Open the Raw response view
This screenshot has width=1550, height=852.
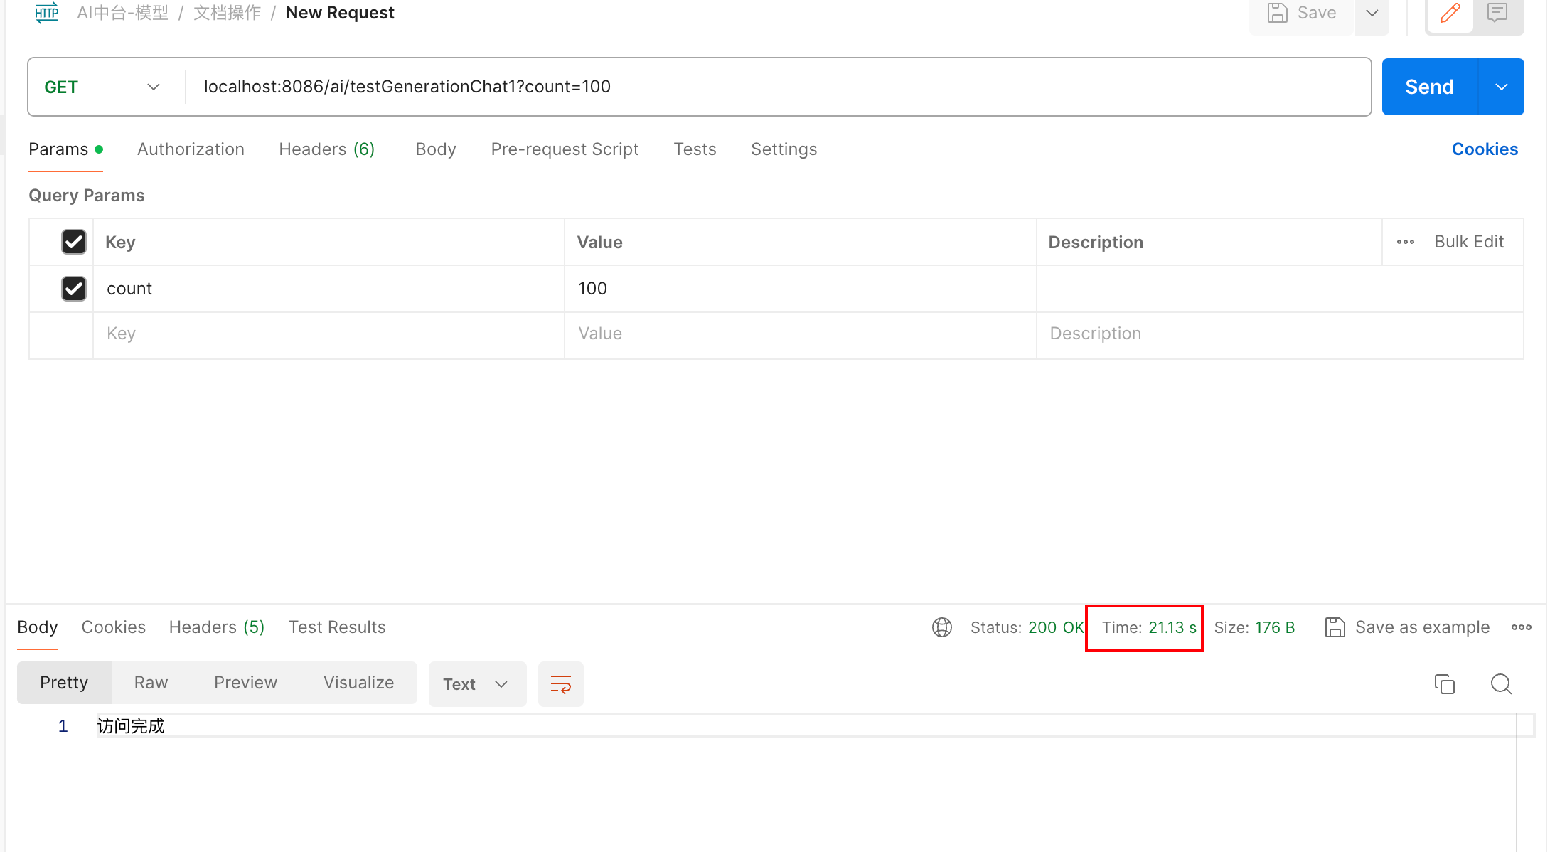coord(151,683)
